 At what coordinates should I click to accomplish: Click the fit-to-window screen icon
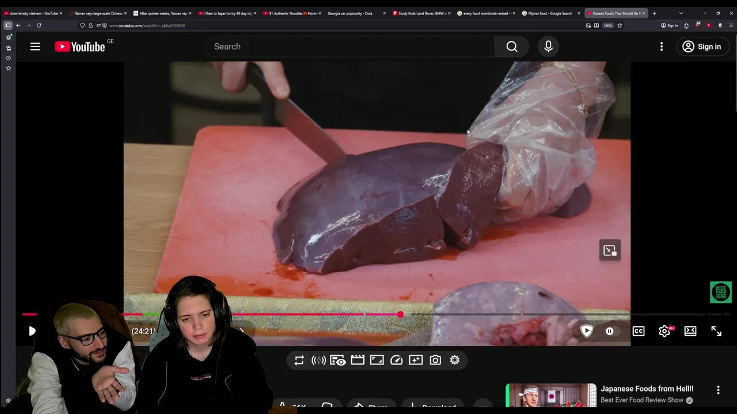tap(377, 360)
